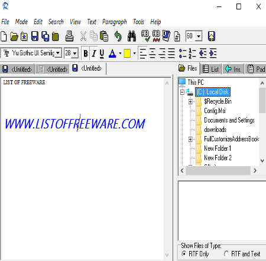Click the print icon

(x=69, y=37)
